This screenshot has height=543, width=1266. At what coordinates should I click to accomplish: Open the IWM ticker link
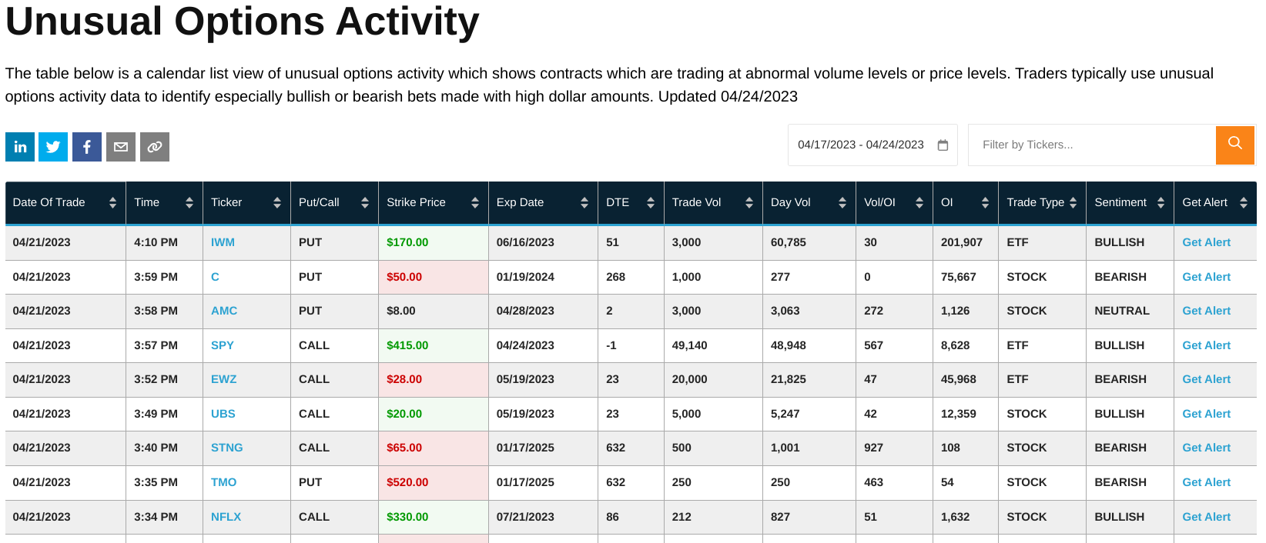pyautogui.click(x=223, y=242)
